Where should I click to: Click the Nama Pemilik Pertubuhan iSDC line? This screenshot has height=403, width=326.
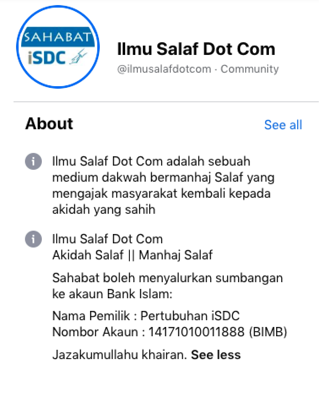click(146, 316)
